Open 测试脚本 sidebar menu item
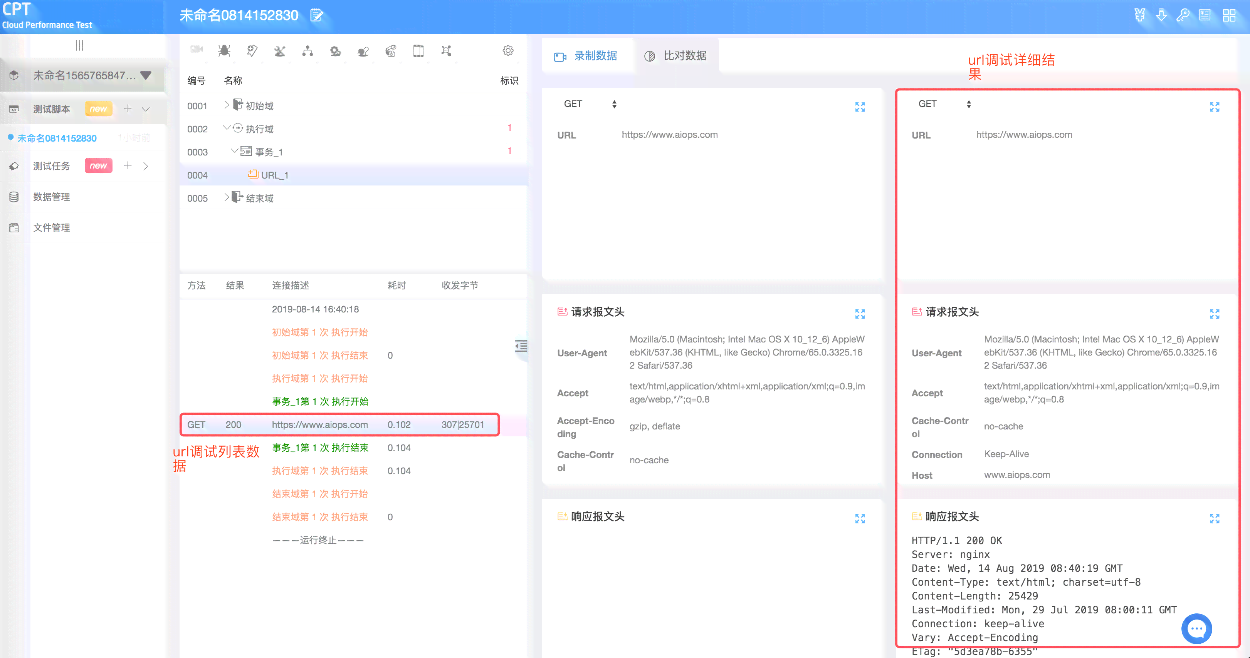Screen dimensions: 1250x658 point(51,109)
